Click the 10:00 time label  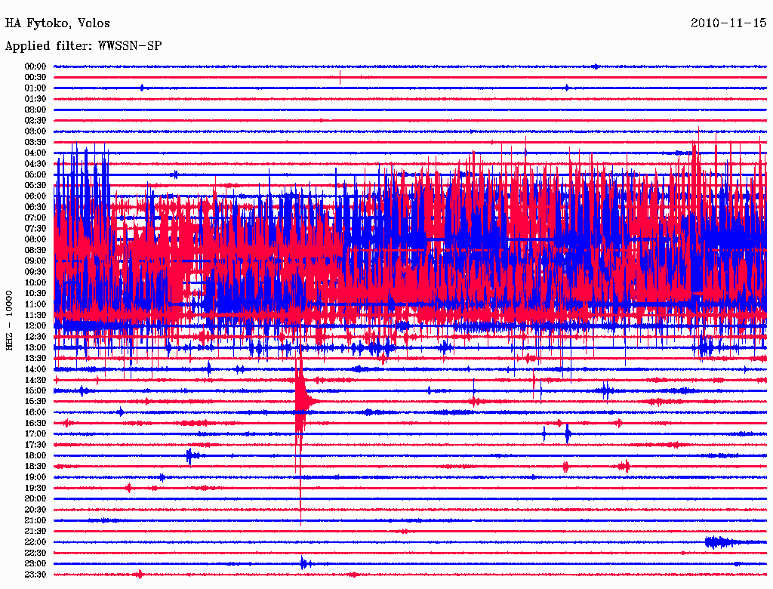pyautogui.click(x=35, y=282)
